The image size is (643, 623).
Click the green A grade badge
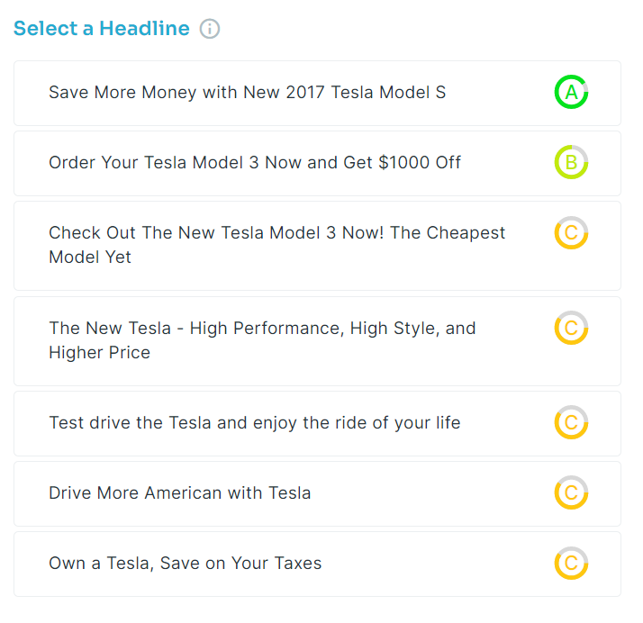pos(571,92)
